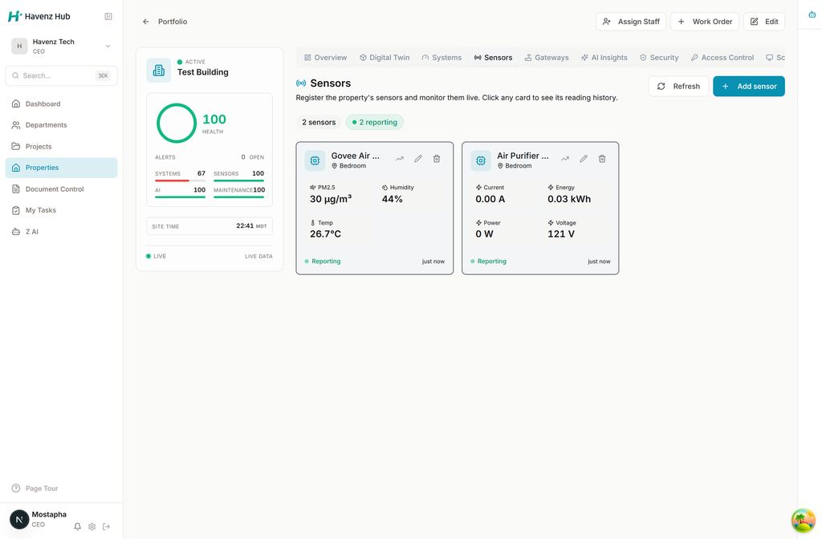Collapse the sidebar panel icon
Viewport: 822px width, 539px height.
coord(108,16)
